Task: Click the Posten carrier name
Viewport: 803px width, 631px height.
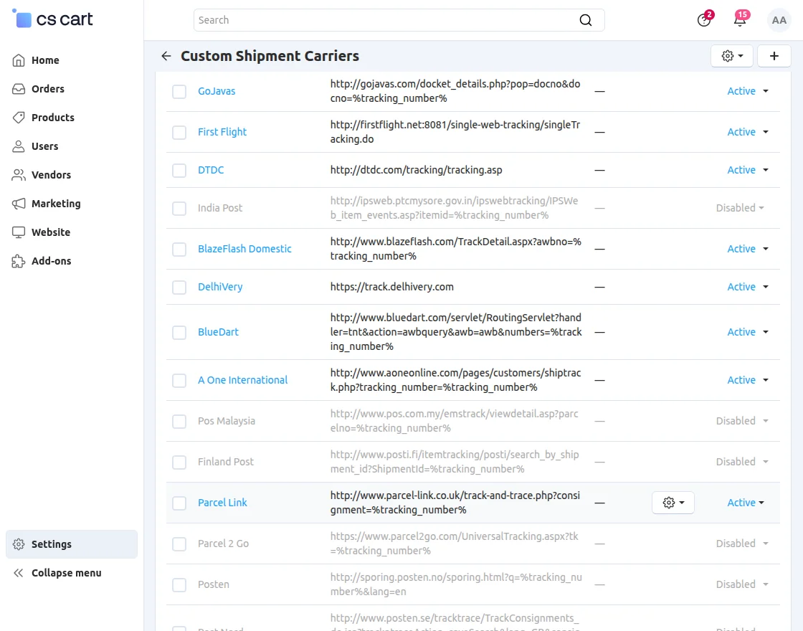Action: tap(214, 585)
